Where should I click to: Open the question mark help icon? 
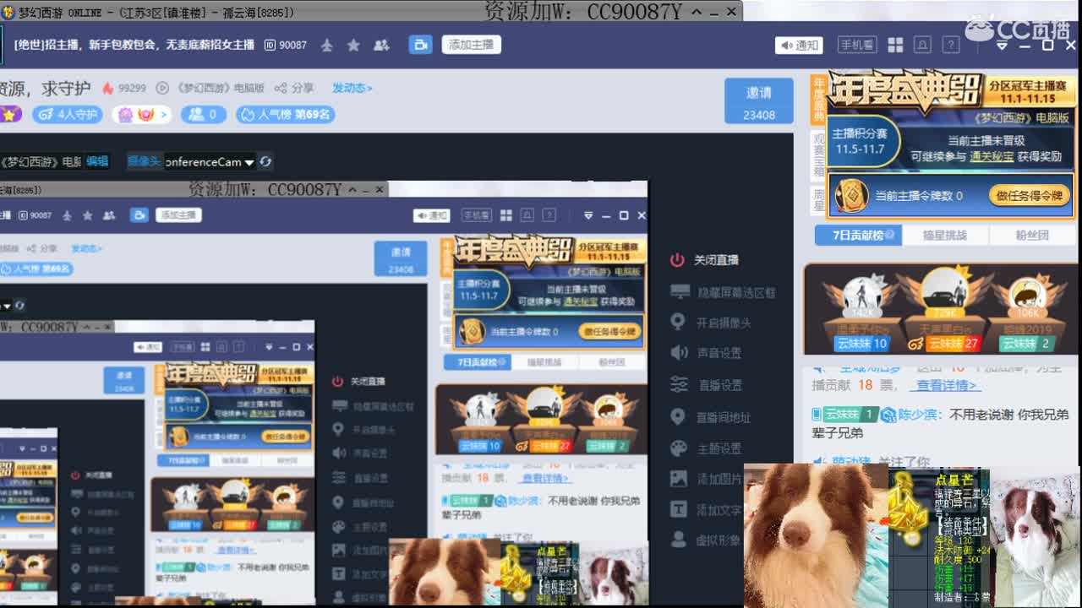click(951, 45)
